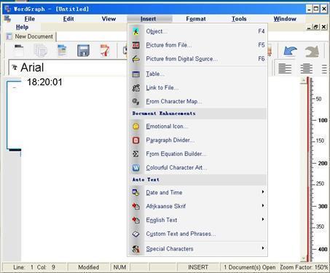Click the red Paragraph Divider icon
The height and width of the screenshot is (273, 330).
(x=135, y=141)
